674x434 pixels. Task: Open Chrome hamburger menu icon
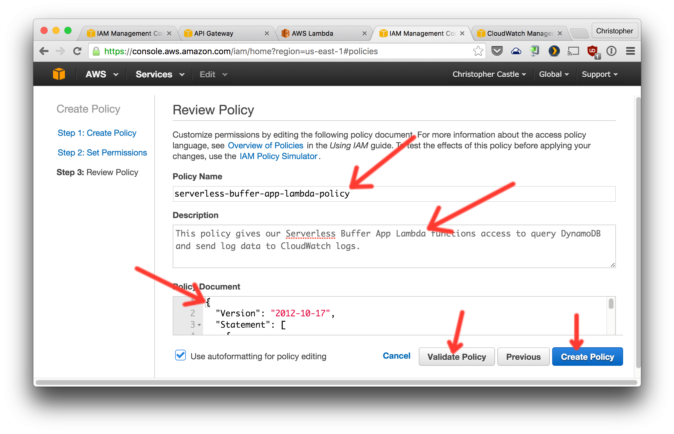pos(630,51)
